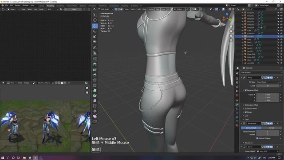This screenshot has width=284, height=160.
Task: Select the Rotate tool
Action: click(x=95, y=31)
